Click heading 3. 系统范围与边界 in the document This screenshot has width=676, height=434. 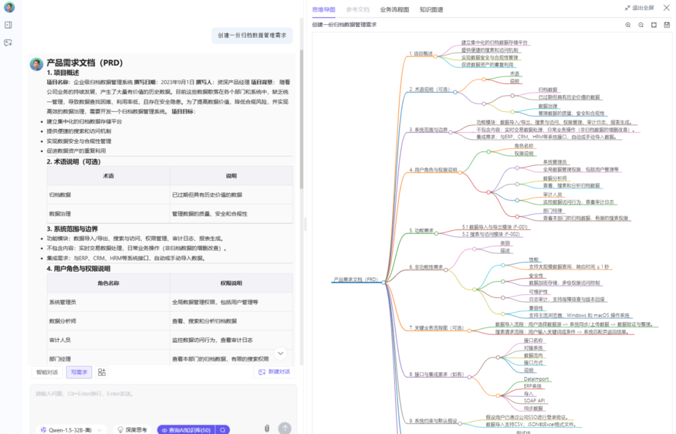pos(72,229)
